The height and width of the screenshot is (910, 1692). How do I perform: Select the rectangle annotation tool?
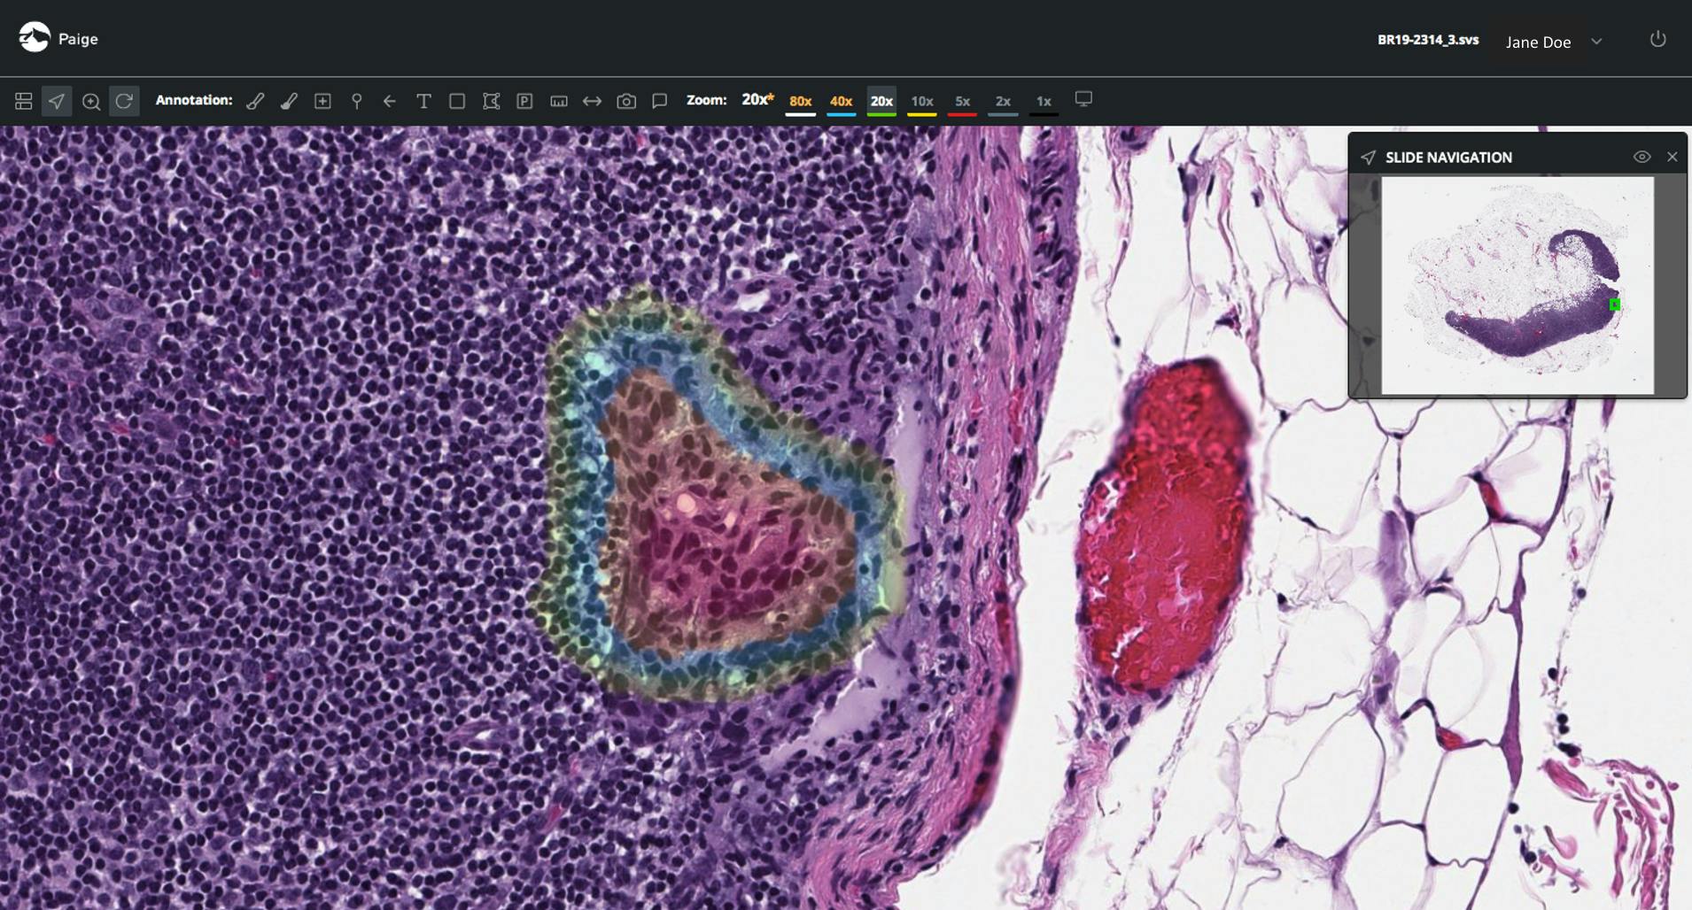point(457,101)
